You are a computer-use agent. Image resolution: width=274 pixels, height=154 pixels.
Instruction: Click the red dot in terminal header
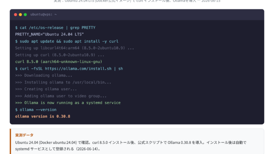pyautogui.click(x=15, y=15)
